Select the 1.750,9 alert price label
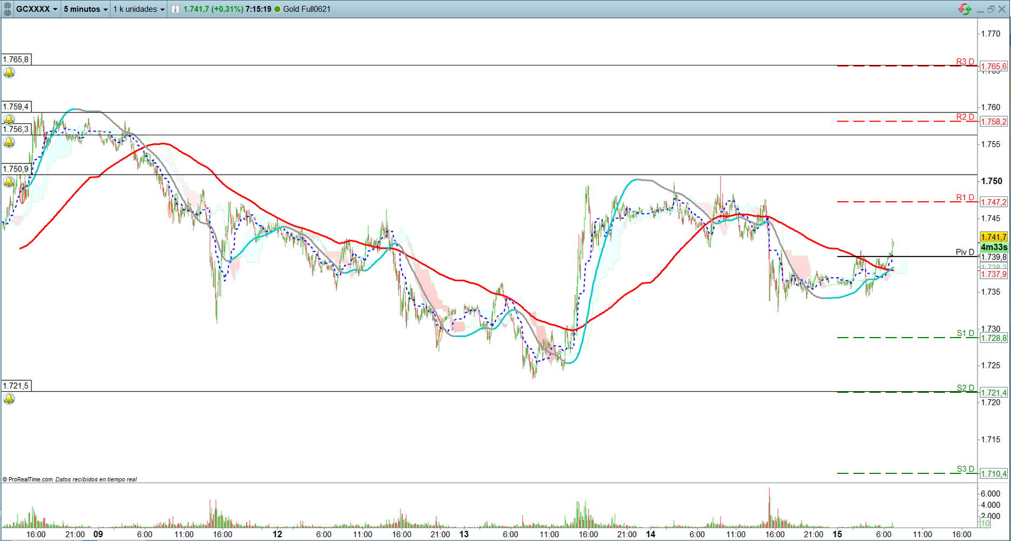 (x=16, y=169)
